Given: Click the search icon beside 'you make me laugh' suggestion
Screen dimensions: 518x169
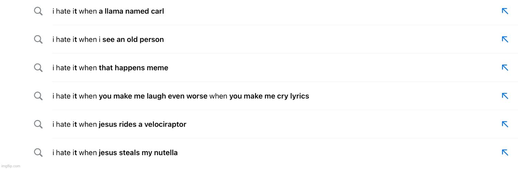Looking at the screenshot, I should point(38,96).
